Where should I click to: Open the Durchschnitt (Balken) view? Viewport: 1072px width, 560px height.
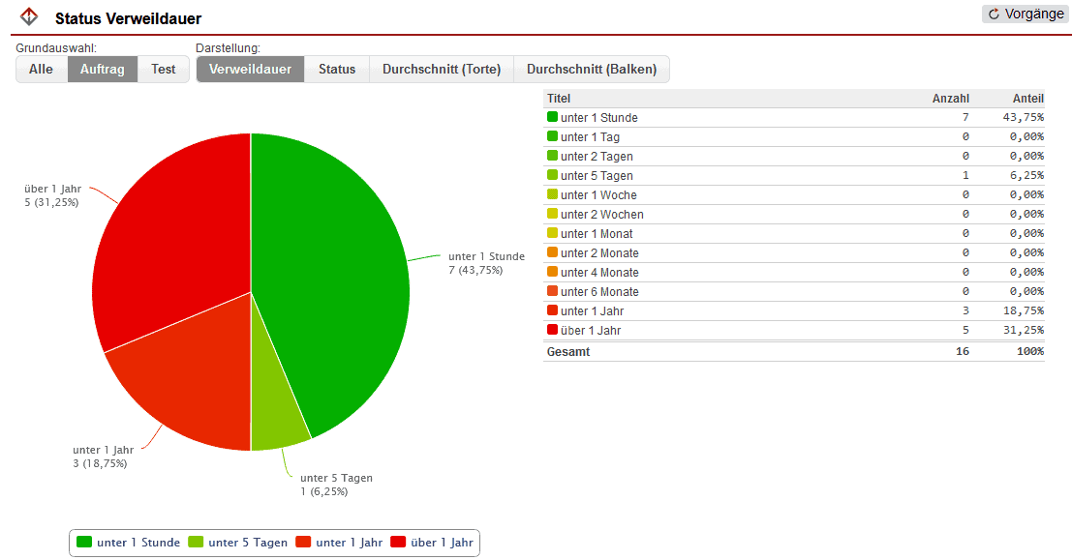click(592, 70)
